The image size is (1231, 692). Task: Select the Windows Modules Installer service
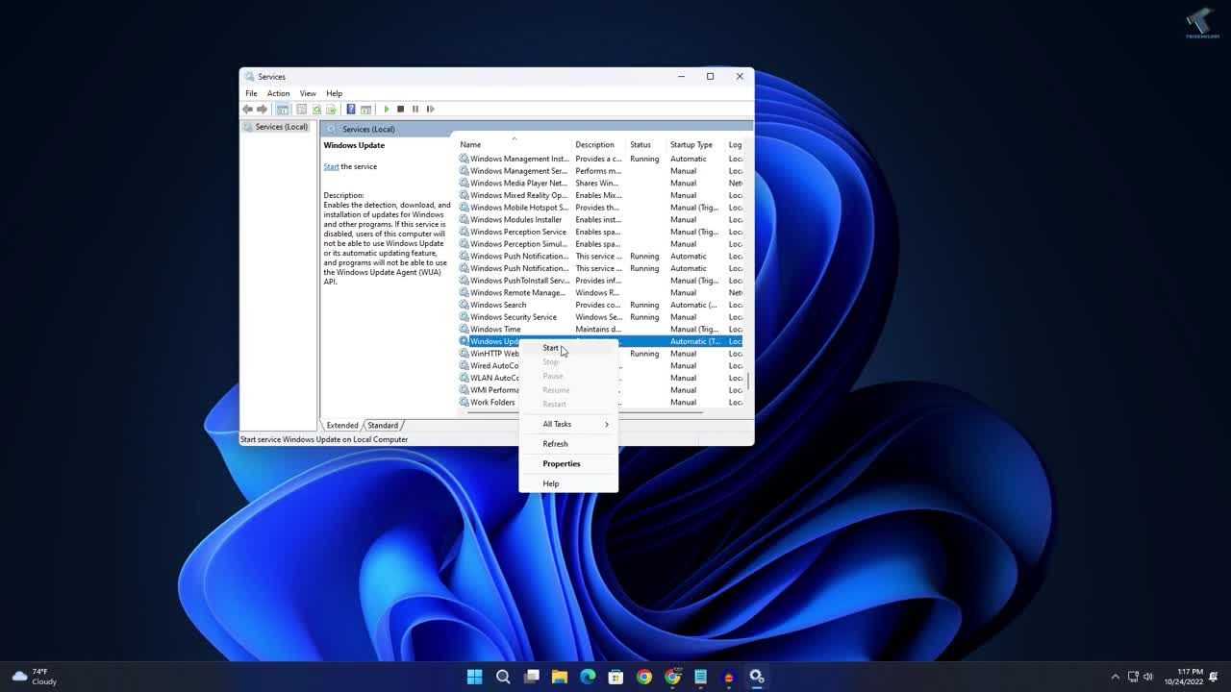coord(601,219)
